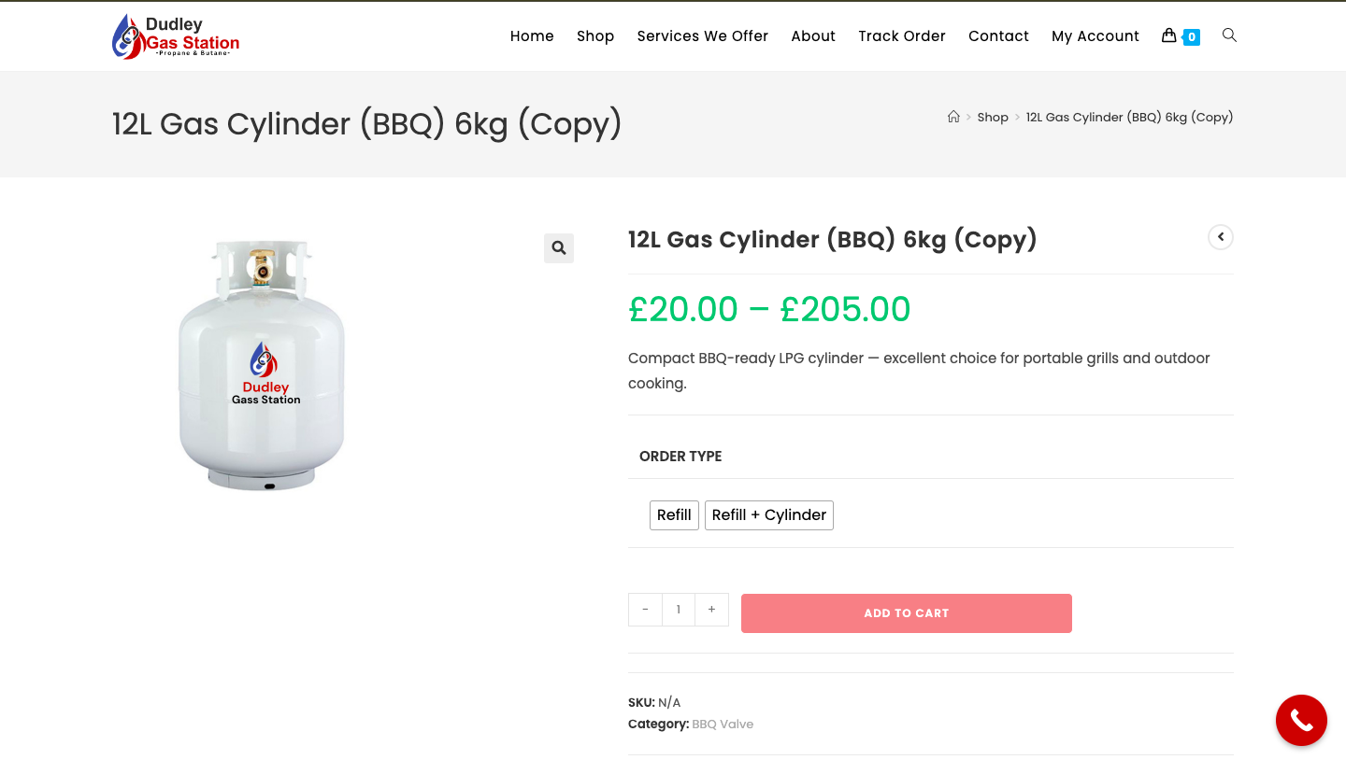Image resolution: width=1346 pixels, height=760 pixels.
Task: Increase quantity with the plus button
Action: pyautogui.click(x=711, y=609)
